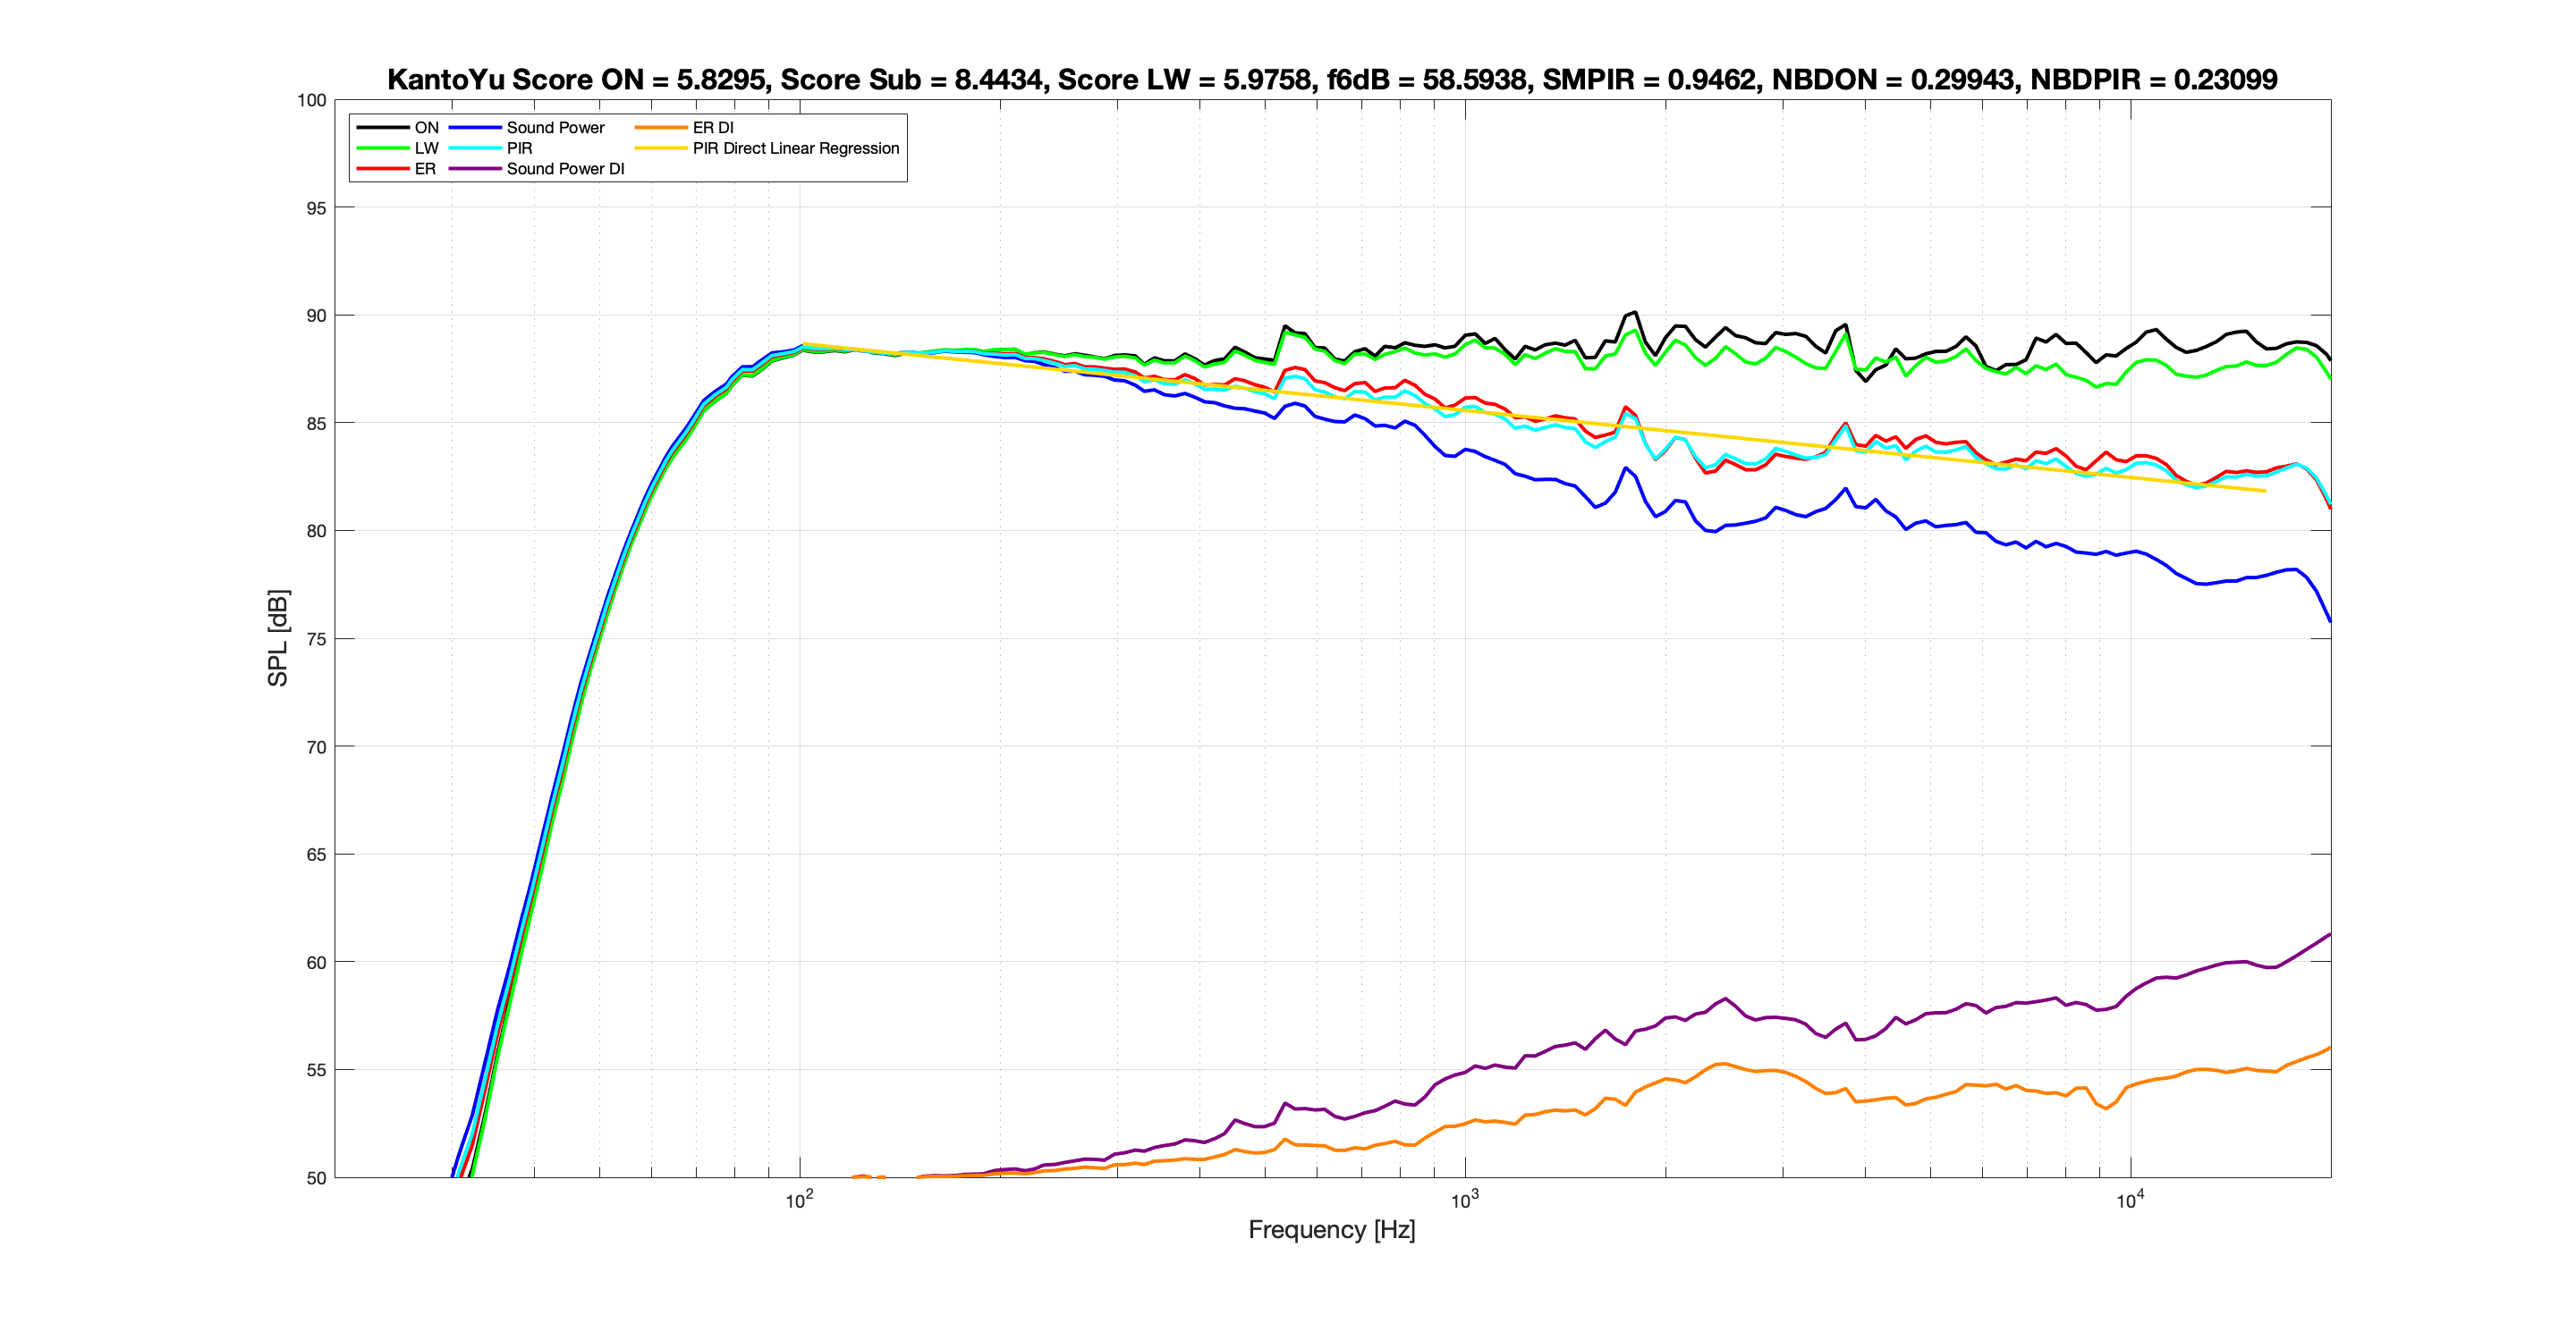
Task: Click the 100 y-axis tick label
Action: [x=312, y=100]
